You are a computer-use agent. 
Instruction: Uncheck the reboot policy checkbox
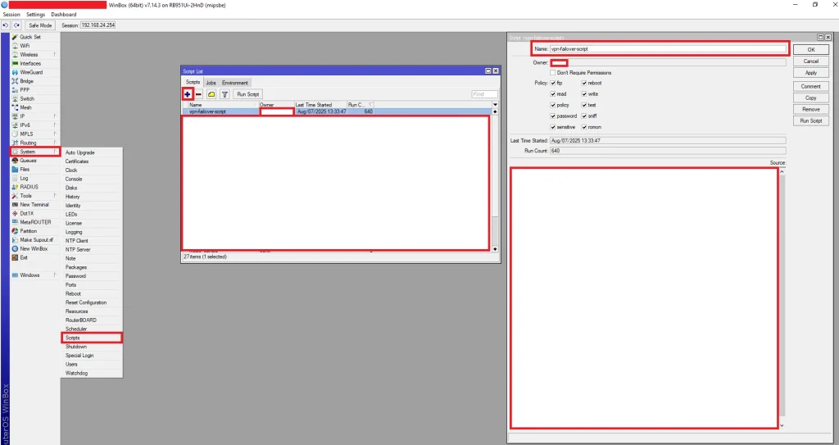(584, 83)
